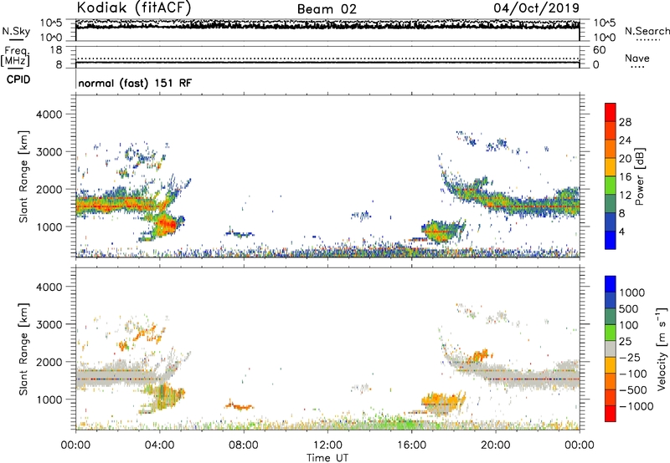Viewport: 670px width, 463px height.
Task: Click the "Nave" legend label
Action: (637, 59)
